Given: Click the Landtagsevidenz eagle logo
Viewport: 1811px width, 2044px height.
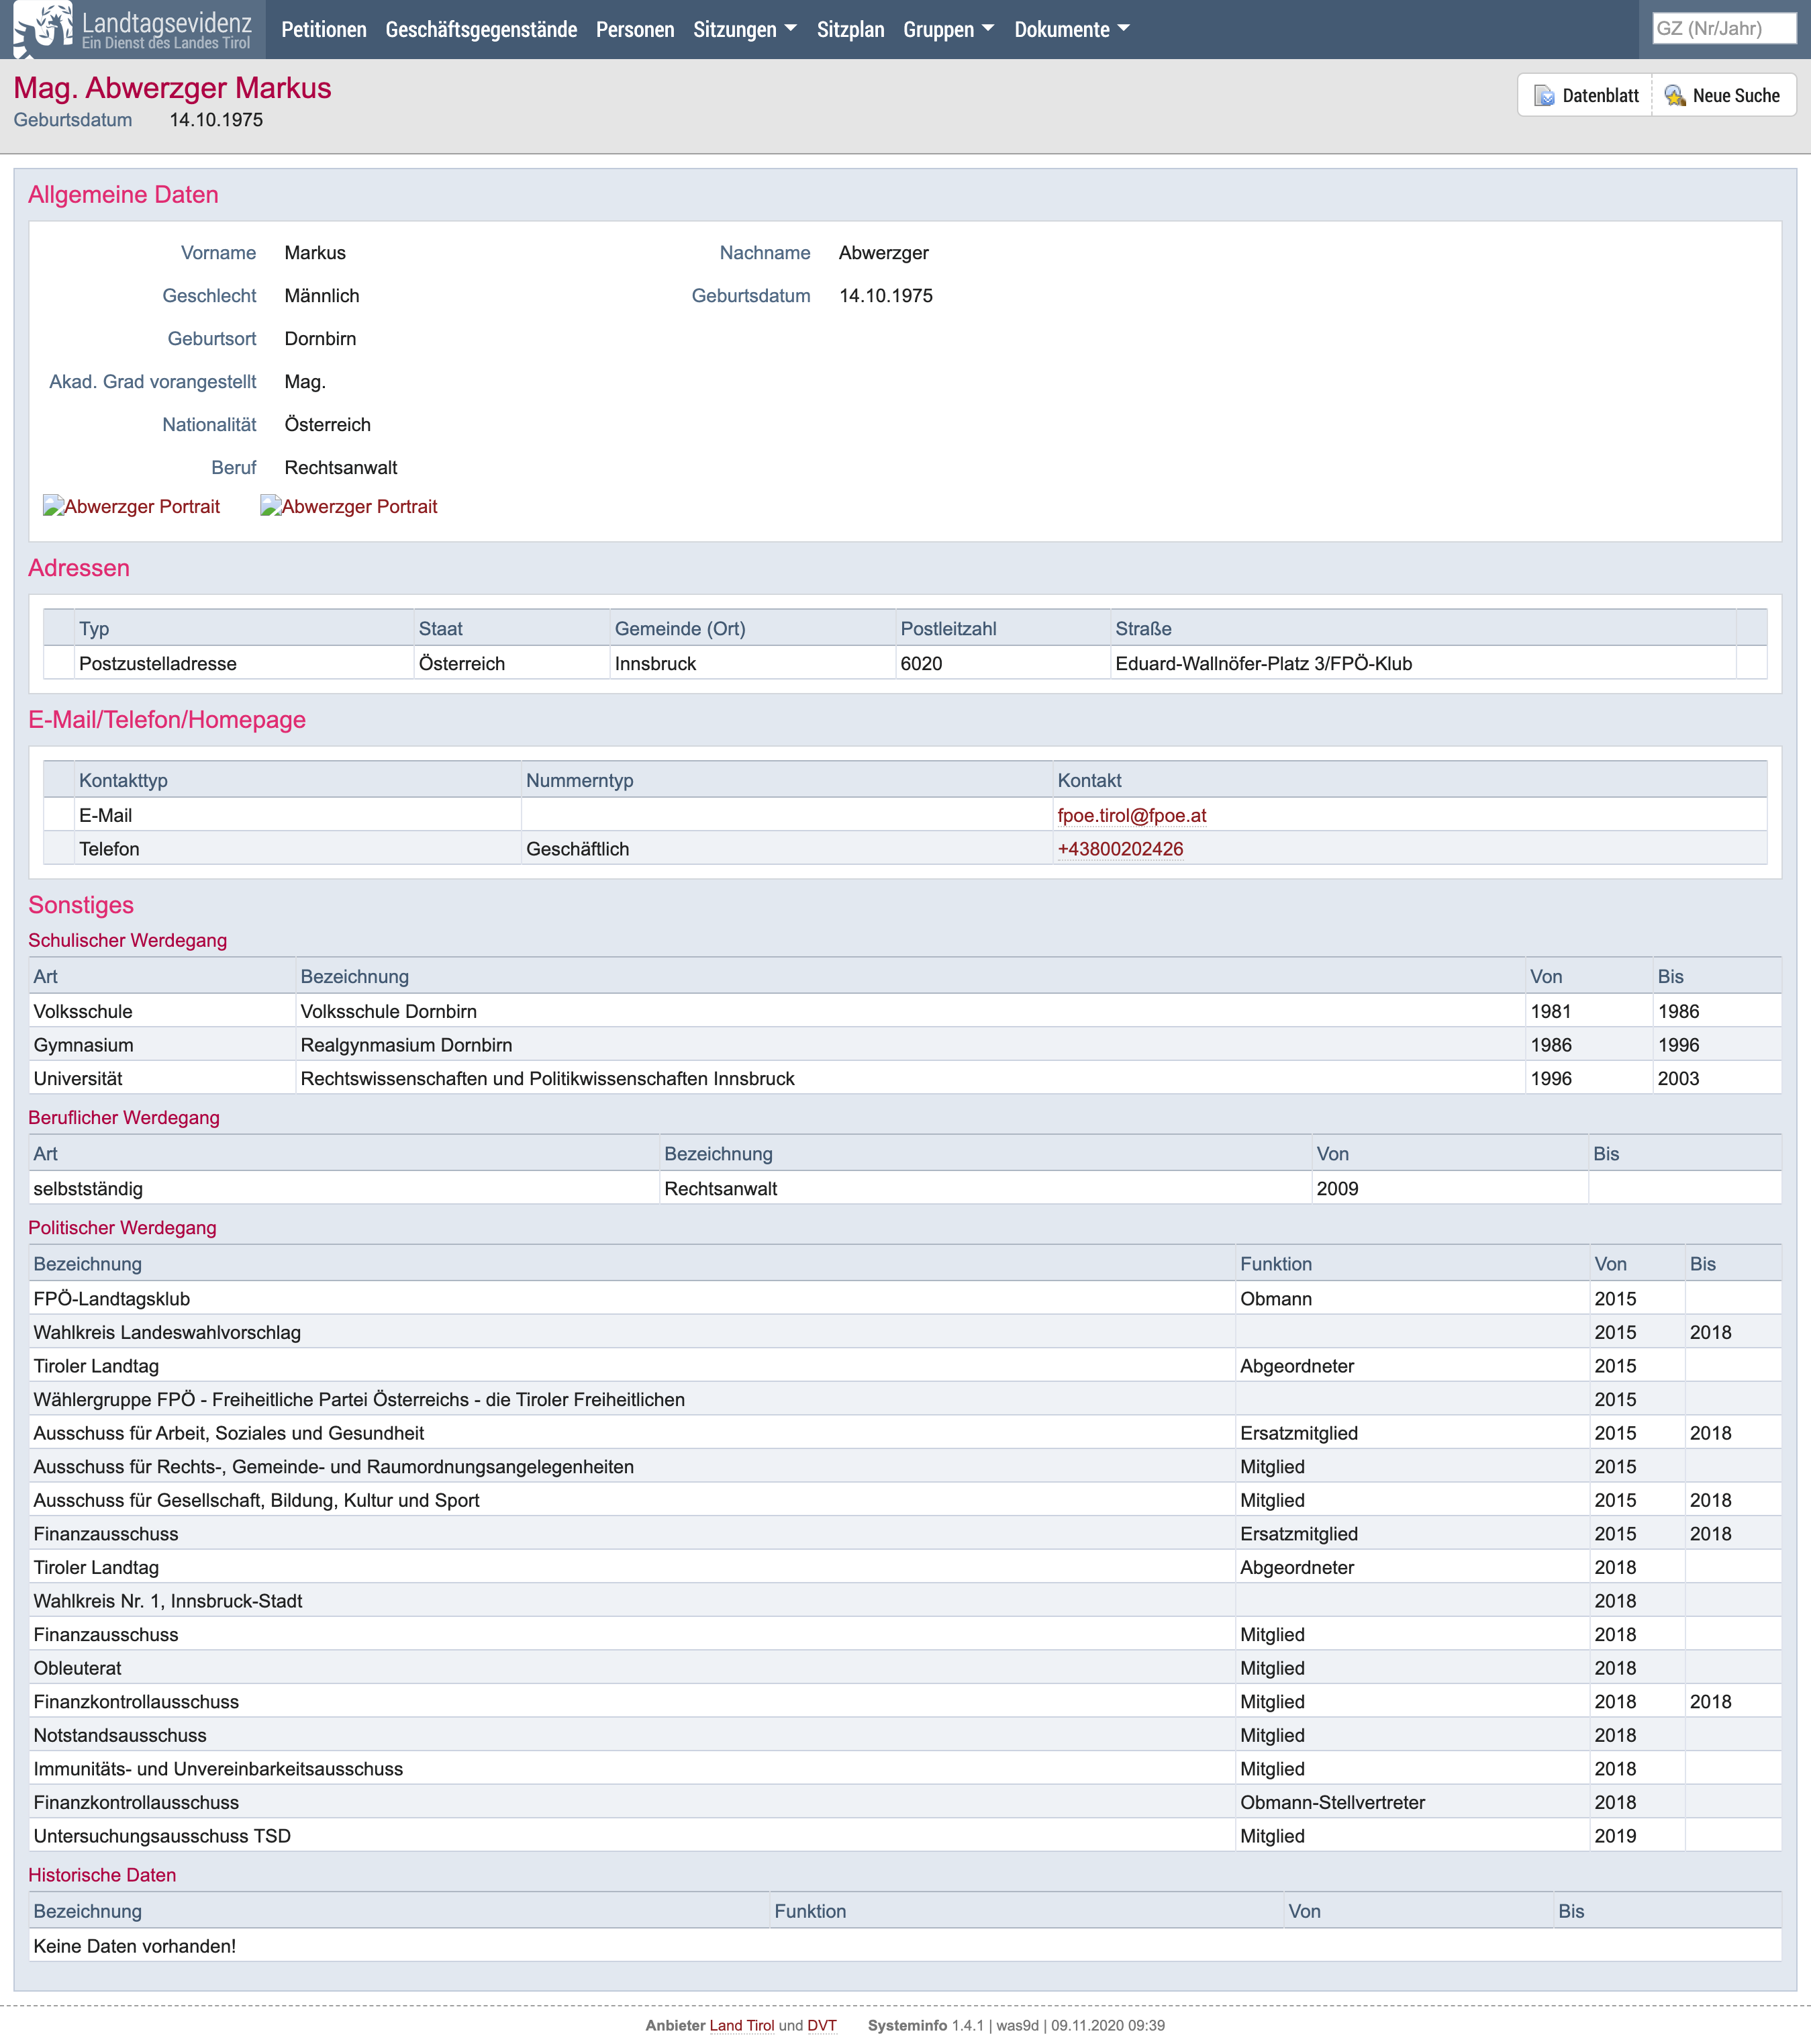Looking at the screenshot, I should pos(43,28).
